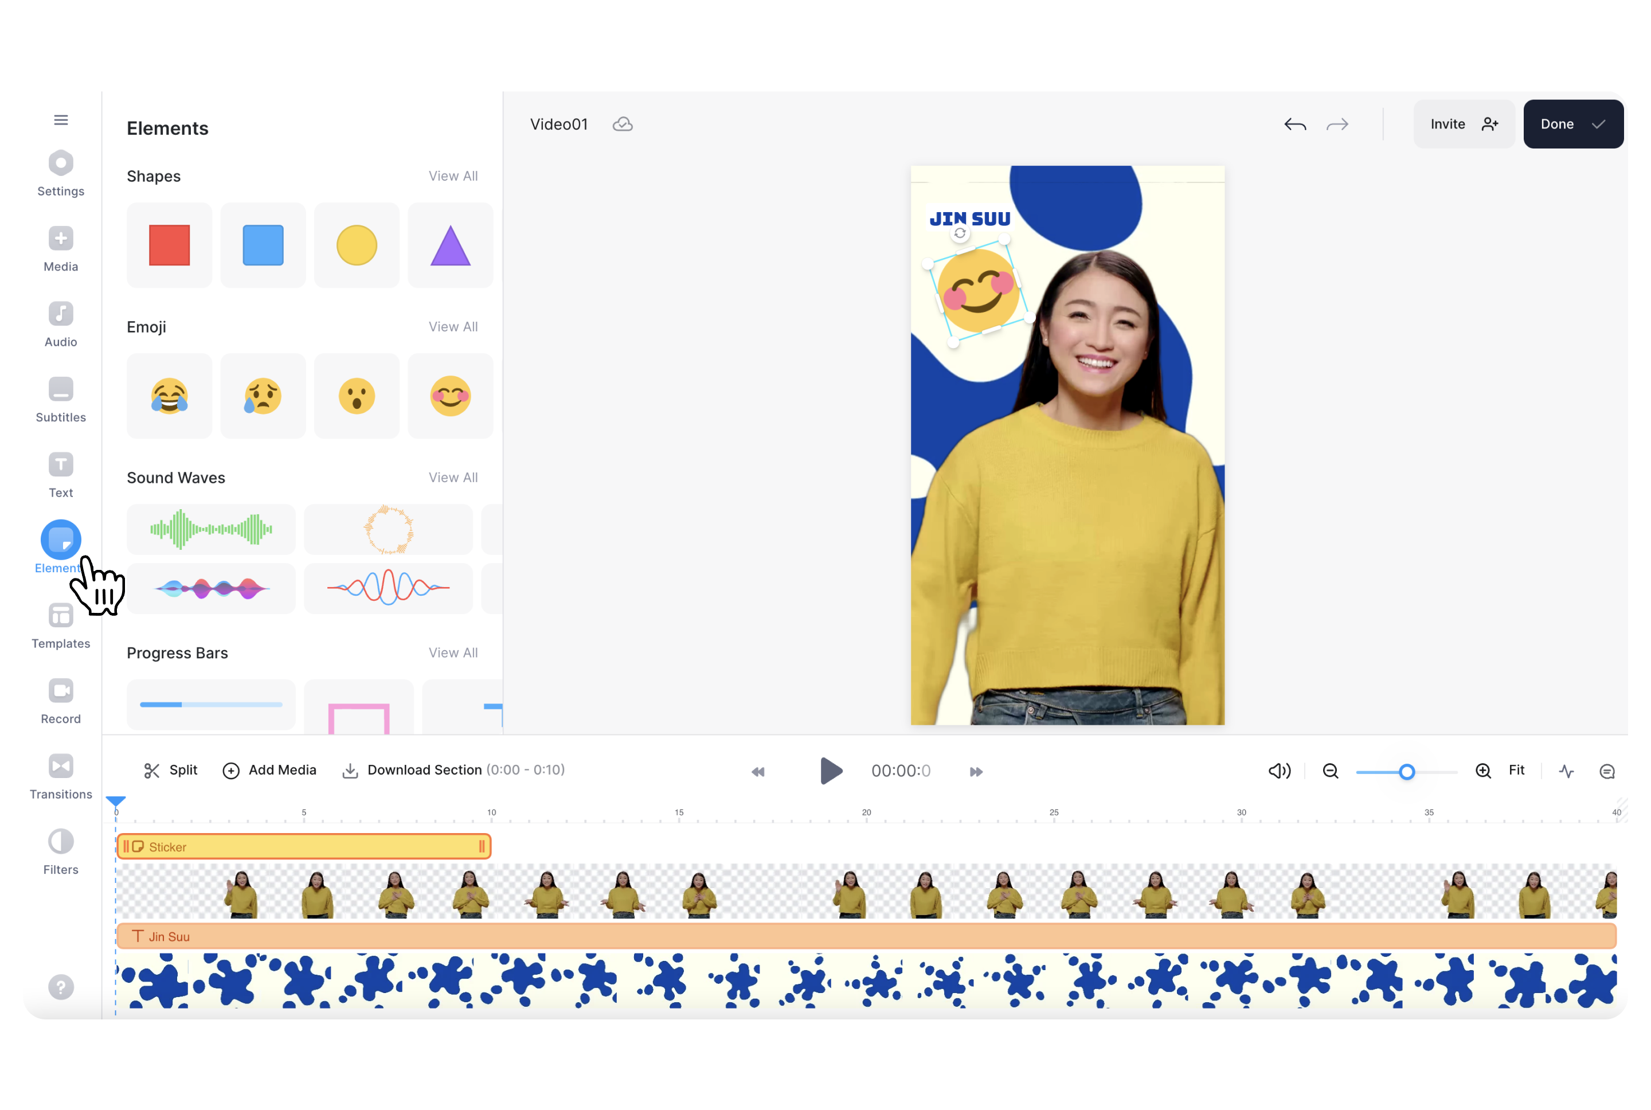
Task: Click the timeline zoom slider handle
Action: pyautogui.click(x=1406, y=772)
